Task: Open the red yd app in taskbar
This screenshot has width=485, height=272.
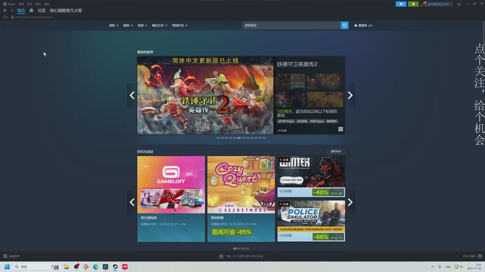Action: point(125,267)
